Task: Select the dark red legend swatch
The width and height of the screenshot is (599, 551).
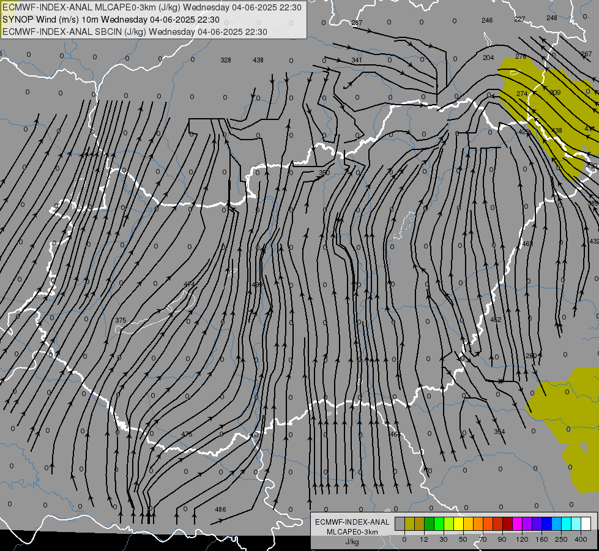Action: click(x=507, y=524)
